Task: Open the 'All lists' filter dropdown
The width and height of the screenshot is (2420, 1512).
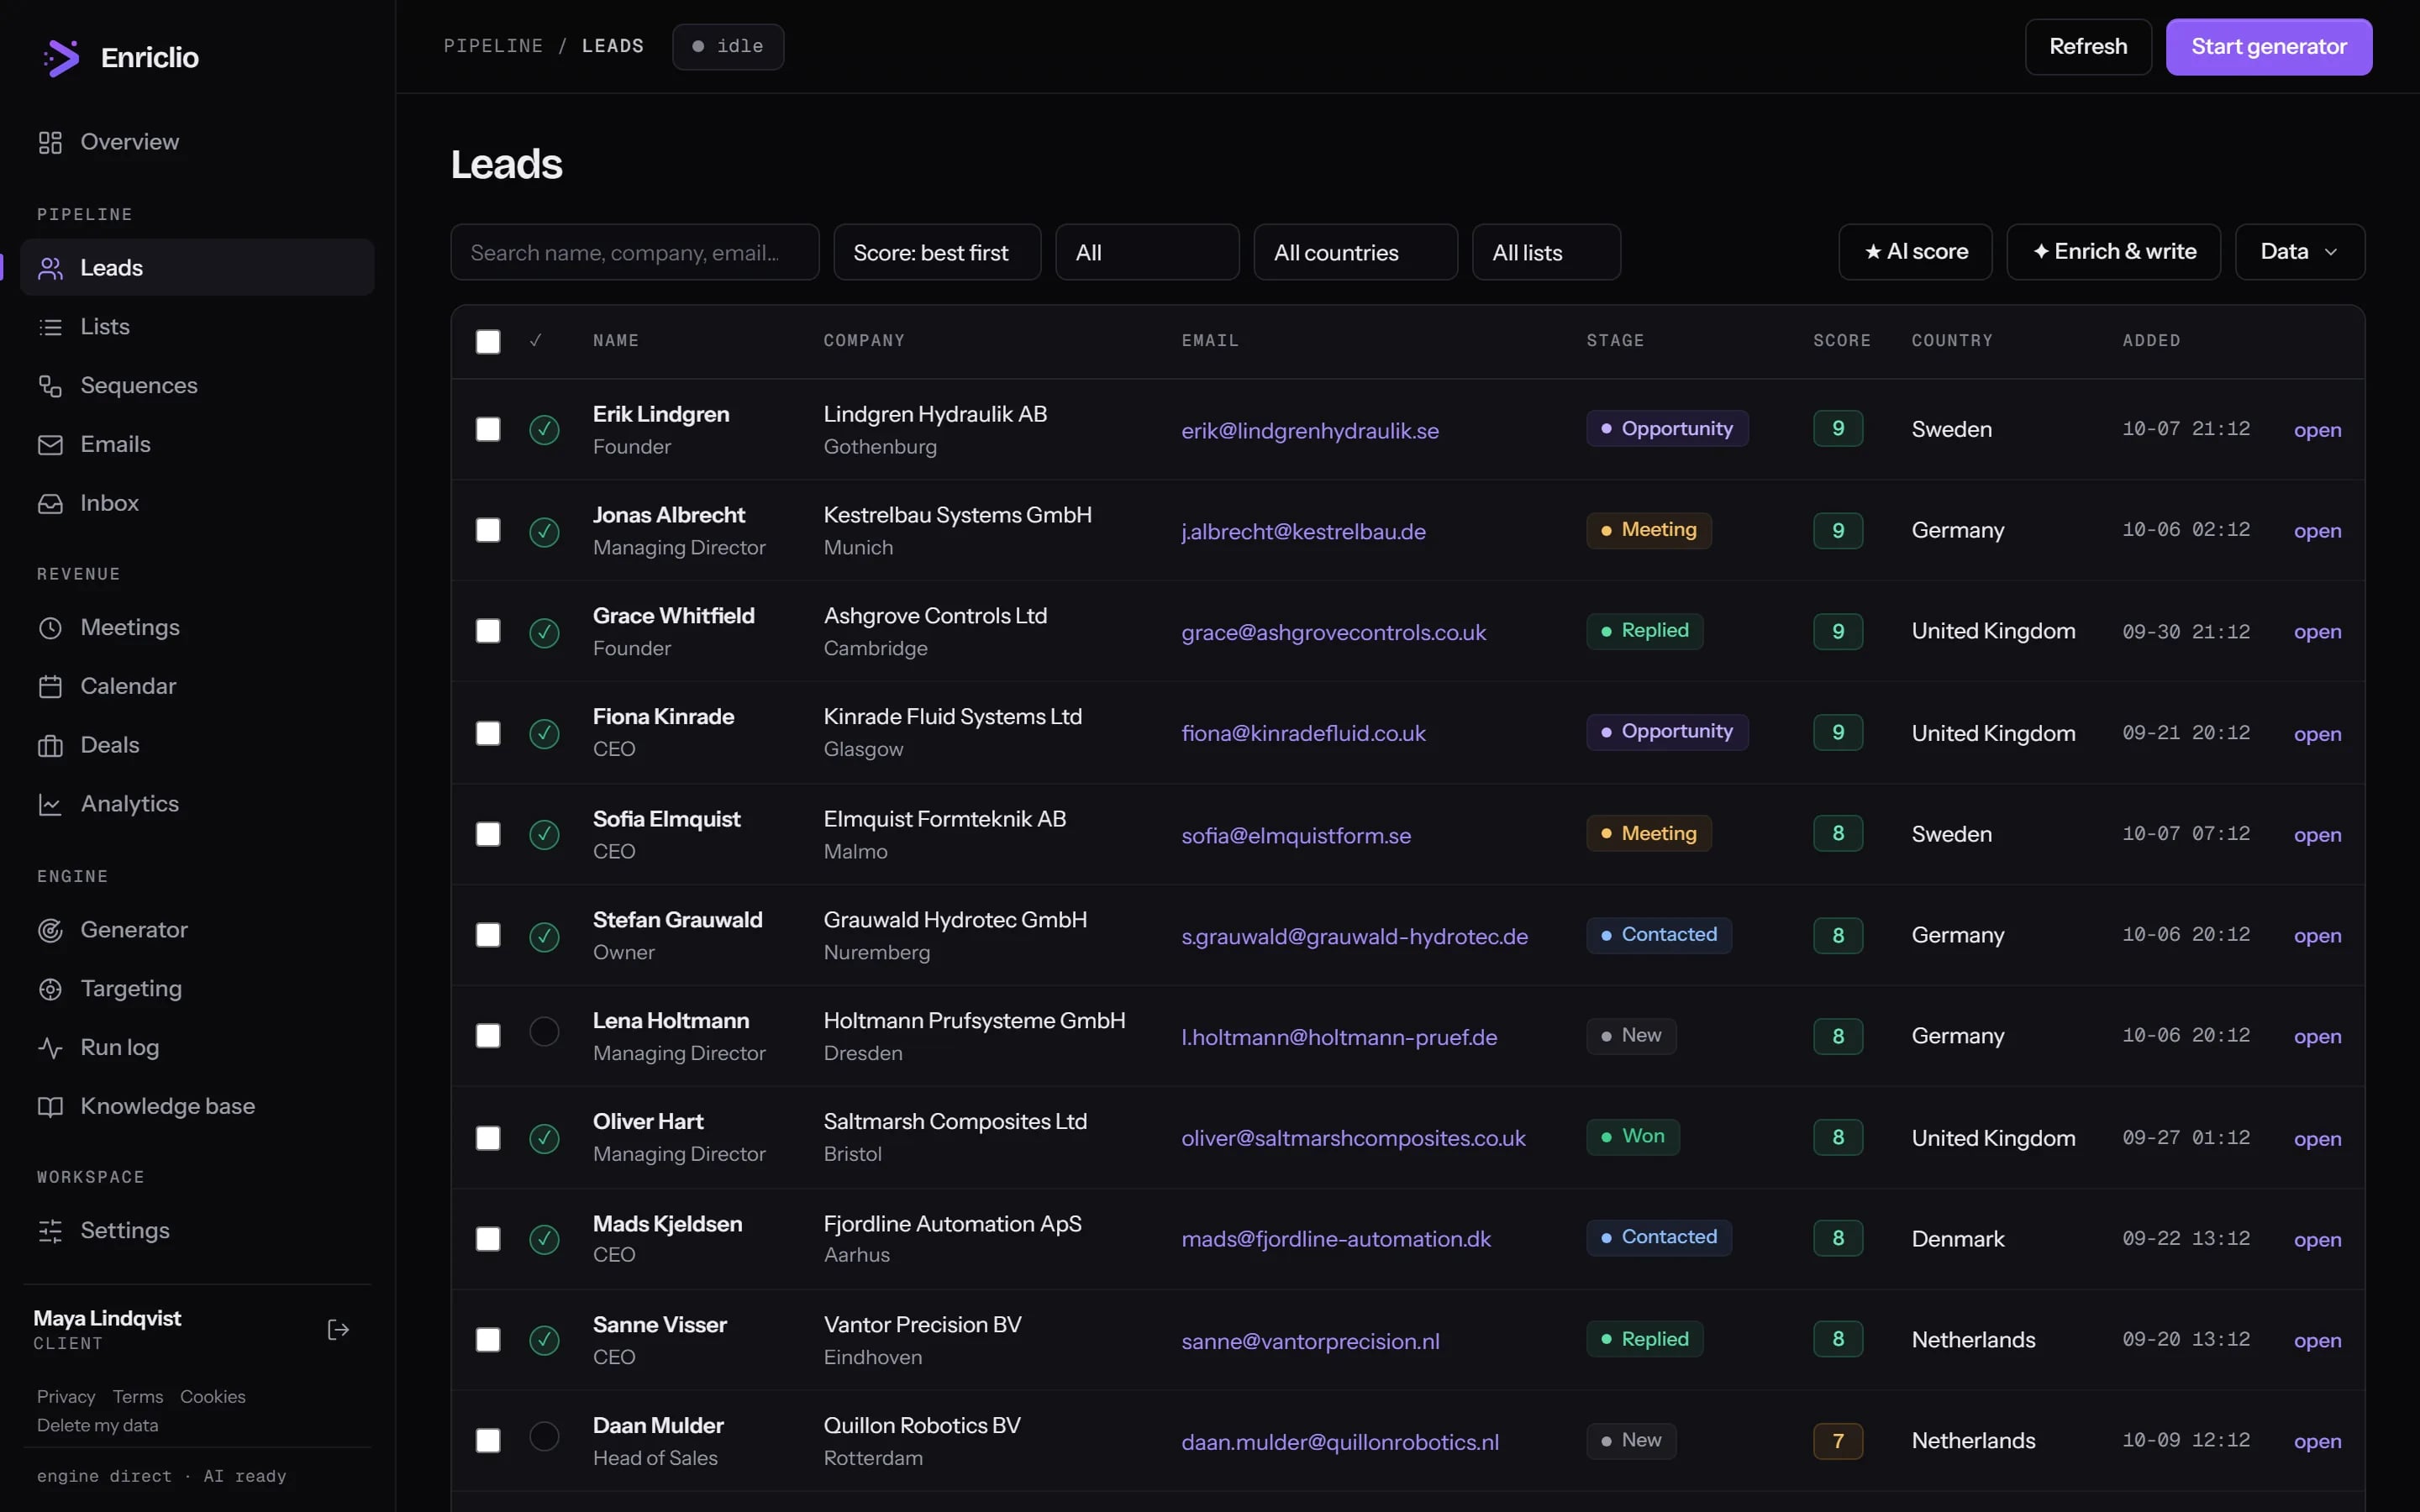Action: pos(1546,253)
